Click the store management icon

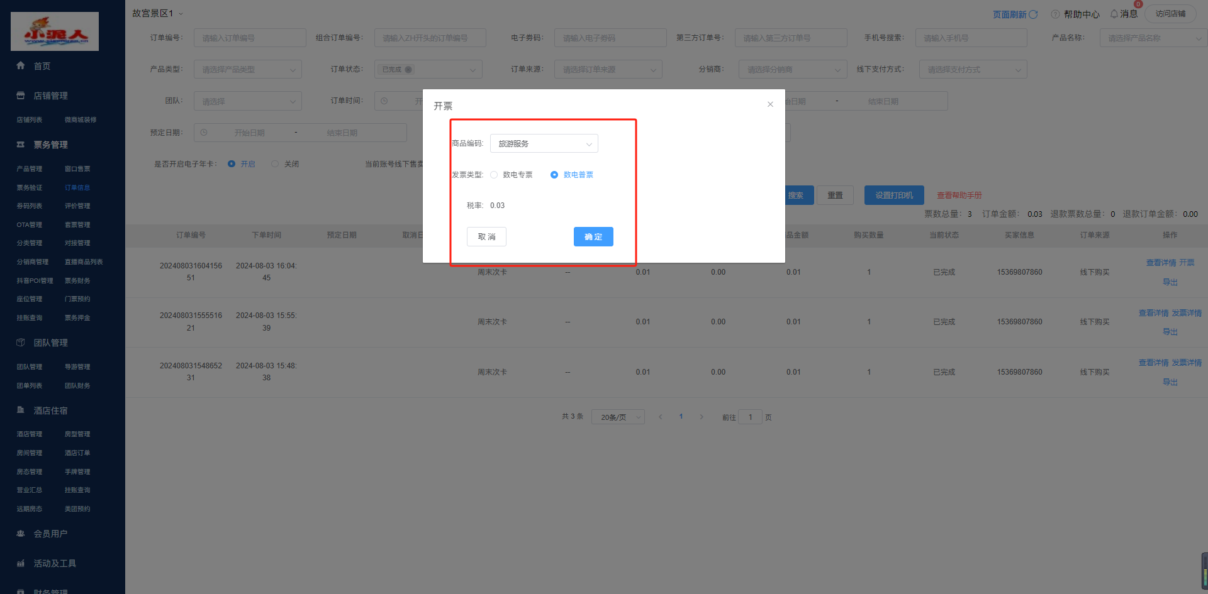click(21, 96)
